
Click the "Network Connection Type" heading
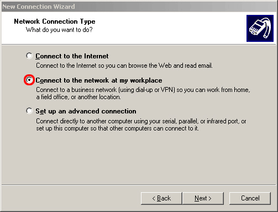click(55, 21)
